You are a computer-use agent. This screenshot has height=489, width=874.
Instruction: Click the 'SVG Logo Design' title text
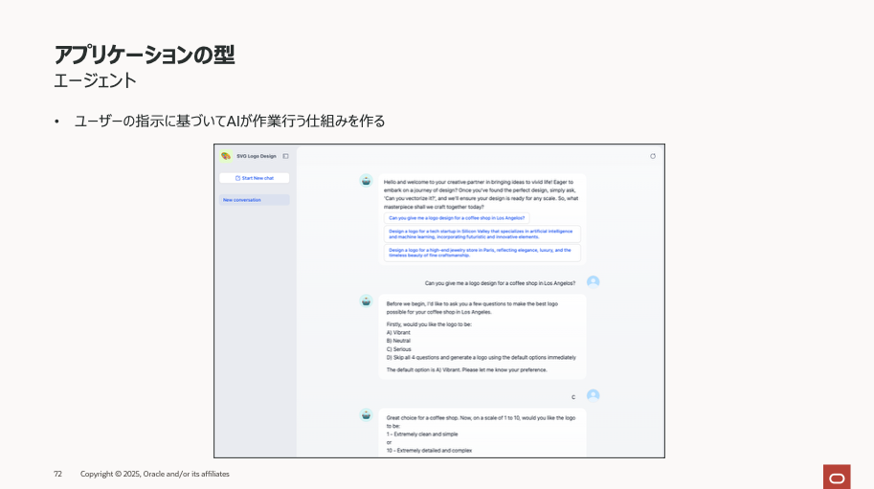pos(257,157)
